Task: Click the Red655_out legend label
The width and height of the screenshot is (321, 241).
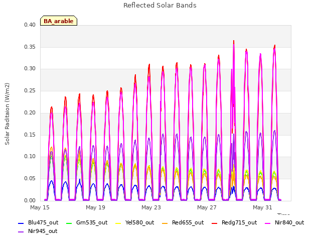Action: (188, 222)
